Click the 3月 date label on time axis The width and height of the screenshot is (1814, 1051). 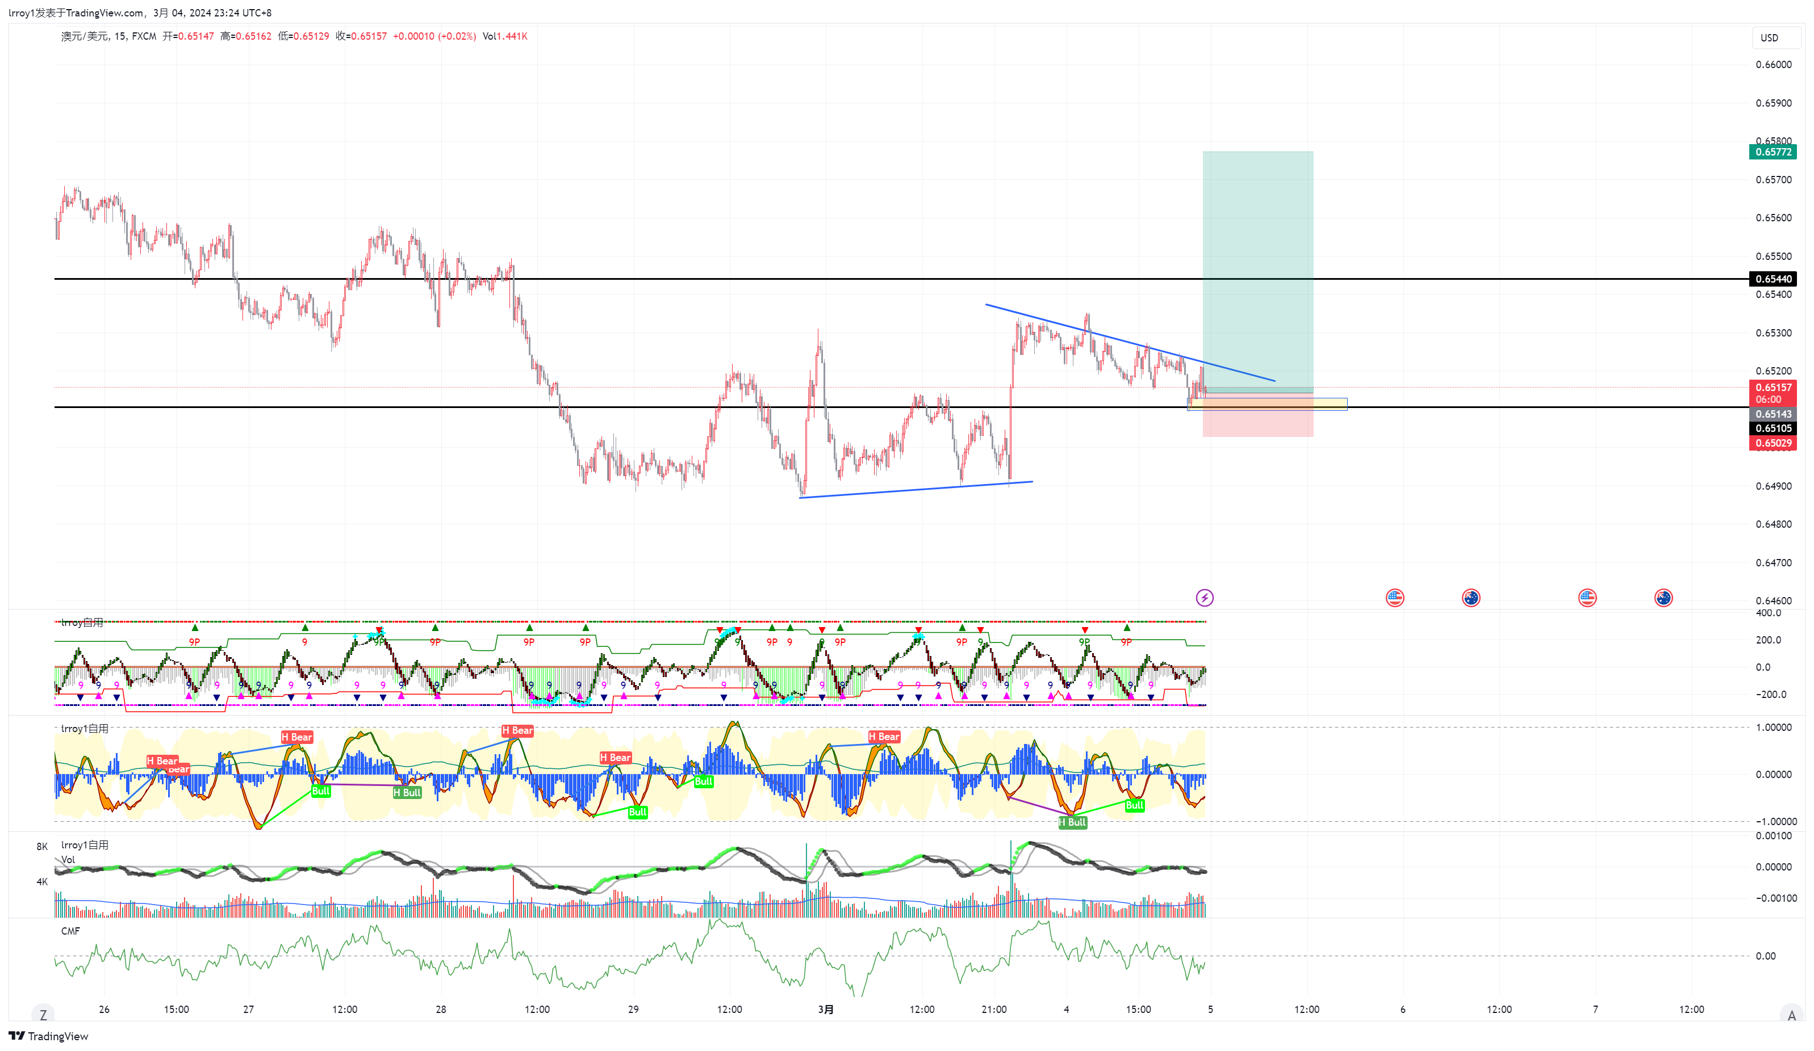826,1009
